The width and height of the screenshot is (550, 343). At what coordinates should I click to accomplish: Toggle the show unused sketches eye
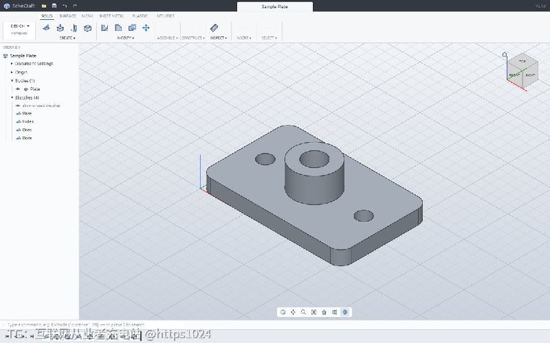tap(18, 106)
